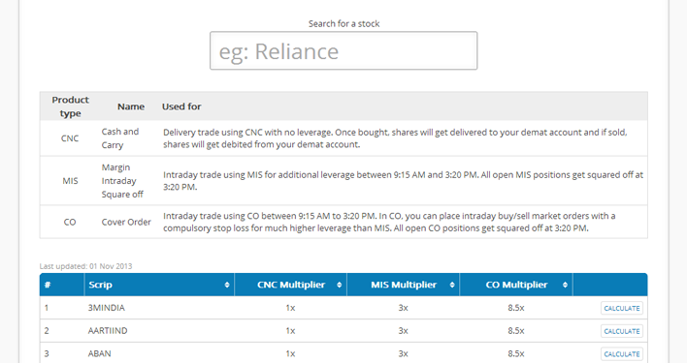Sort by CNC Multiplier using arrow icon
This screenshot has width=687, height=363.
click(339, 285)
